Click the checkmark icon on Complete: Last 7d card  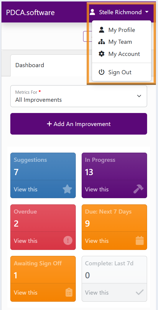(x=140, y=292)
